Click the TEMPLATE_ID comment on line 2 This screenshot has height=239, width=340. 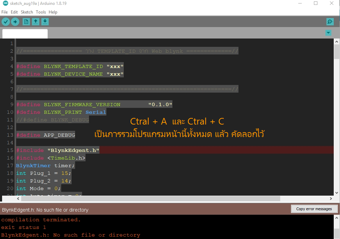coord(127,51)
